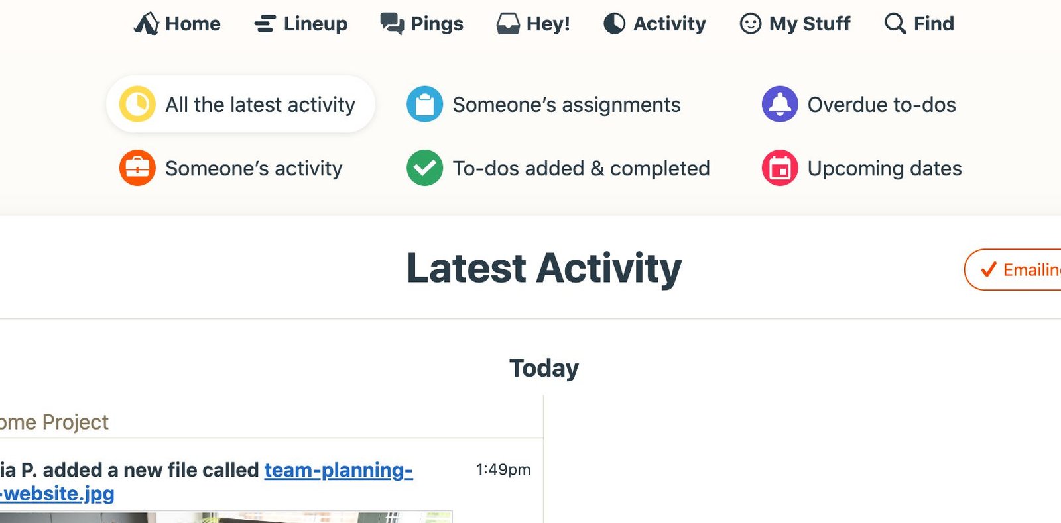Click the orange briefcase activity icon
Viewport: 1061px width, 523px height.
click(x=136, y=168)
